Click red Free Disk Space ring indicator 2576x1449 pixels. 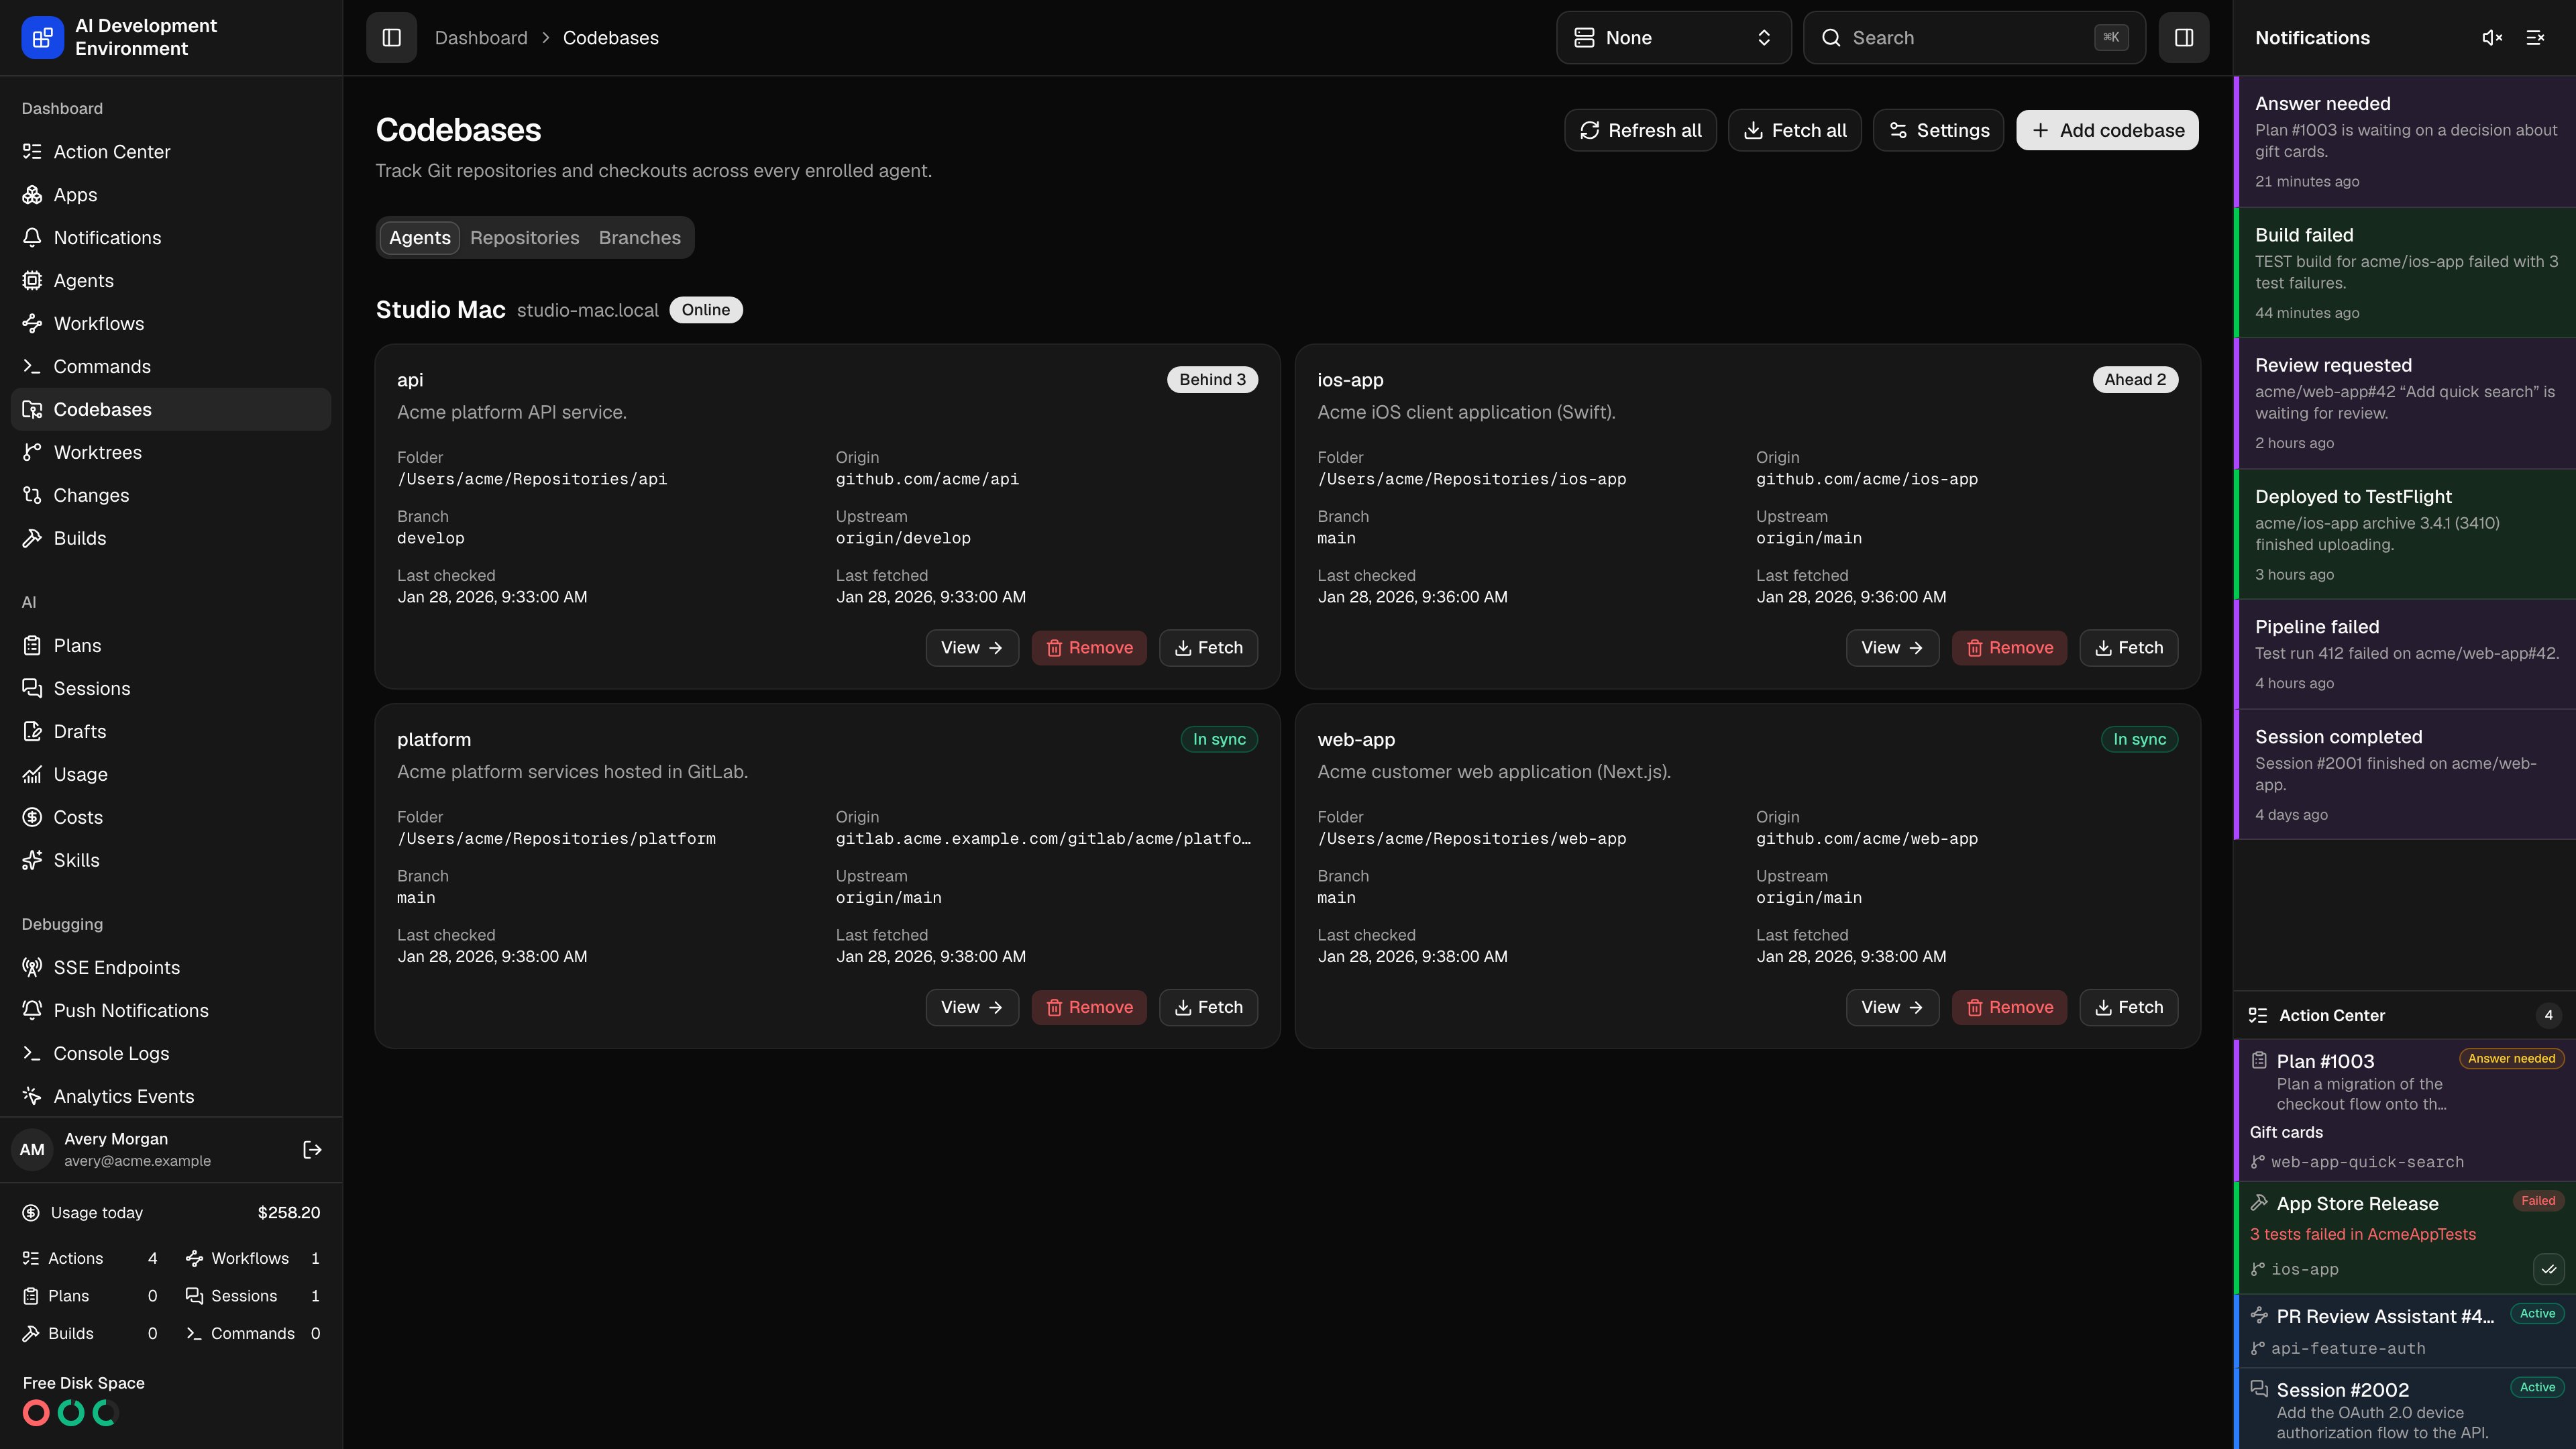coord(36,1413)
